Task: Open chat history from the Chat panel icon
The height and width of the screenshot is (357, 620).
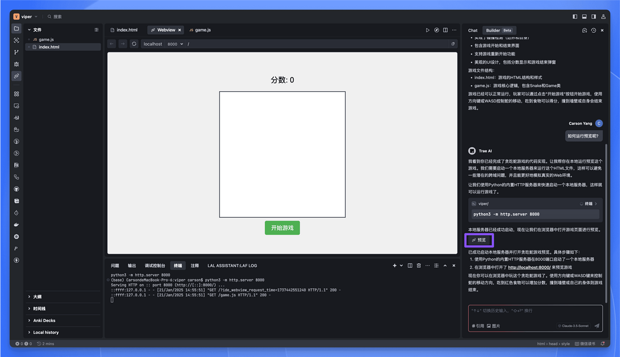Action: [x=593, y=30]
